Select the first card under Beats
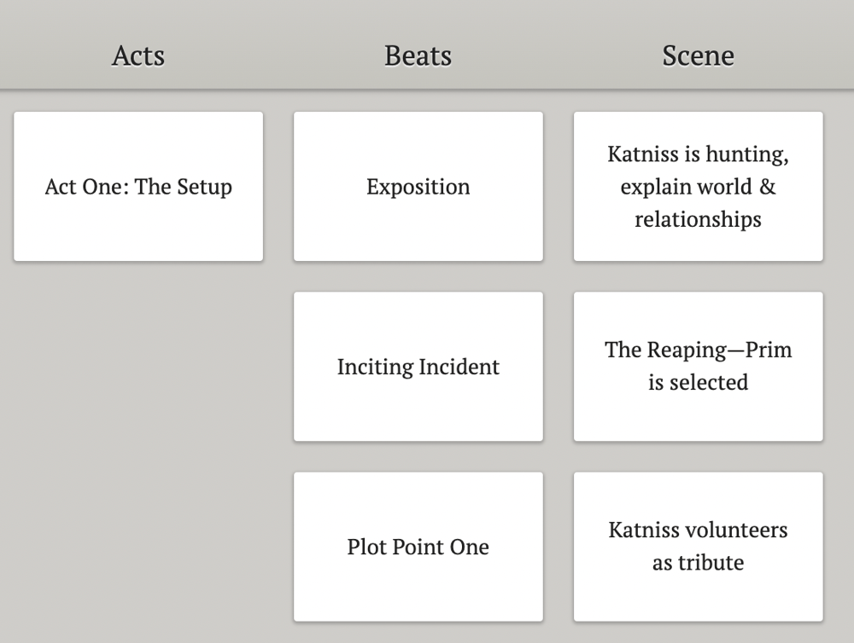The height and width of the screenshot is (643, 854). (418, 186)
